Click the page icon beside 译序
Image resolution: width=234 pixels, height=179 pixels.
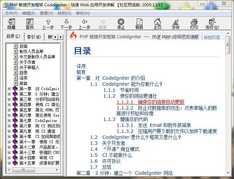click(x=16, y=78)
